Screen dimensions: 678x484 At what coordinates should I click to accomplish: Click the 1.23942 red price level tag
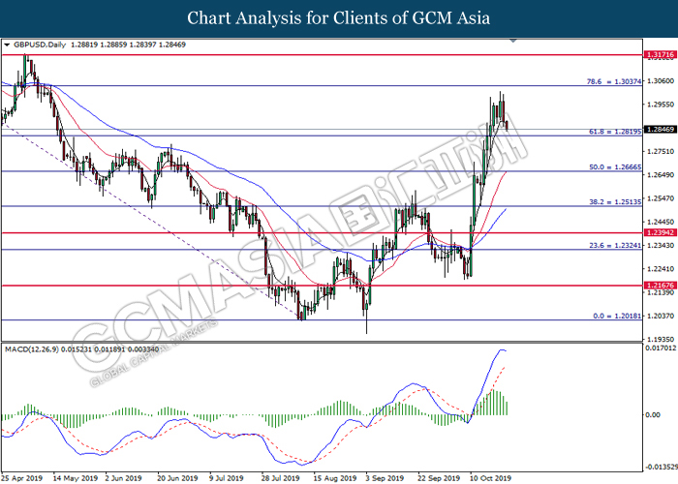661,232
